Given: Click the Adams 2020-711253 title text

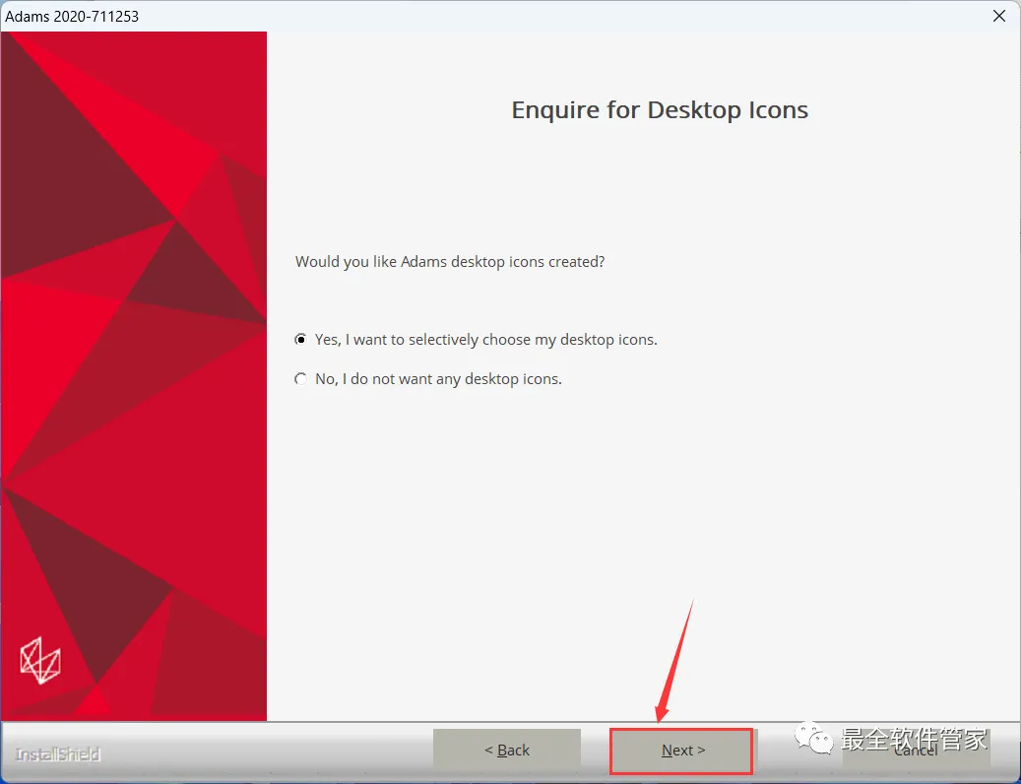Looking at the screenshot, I should point(72,17).
